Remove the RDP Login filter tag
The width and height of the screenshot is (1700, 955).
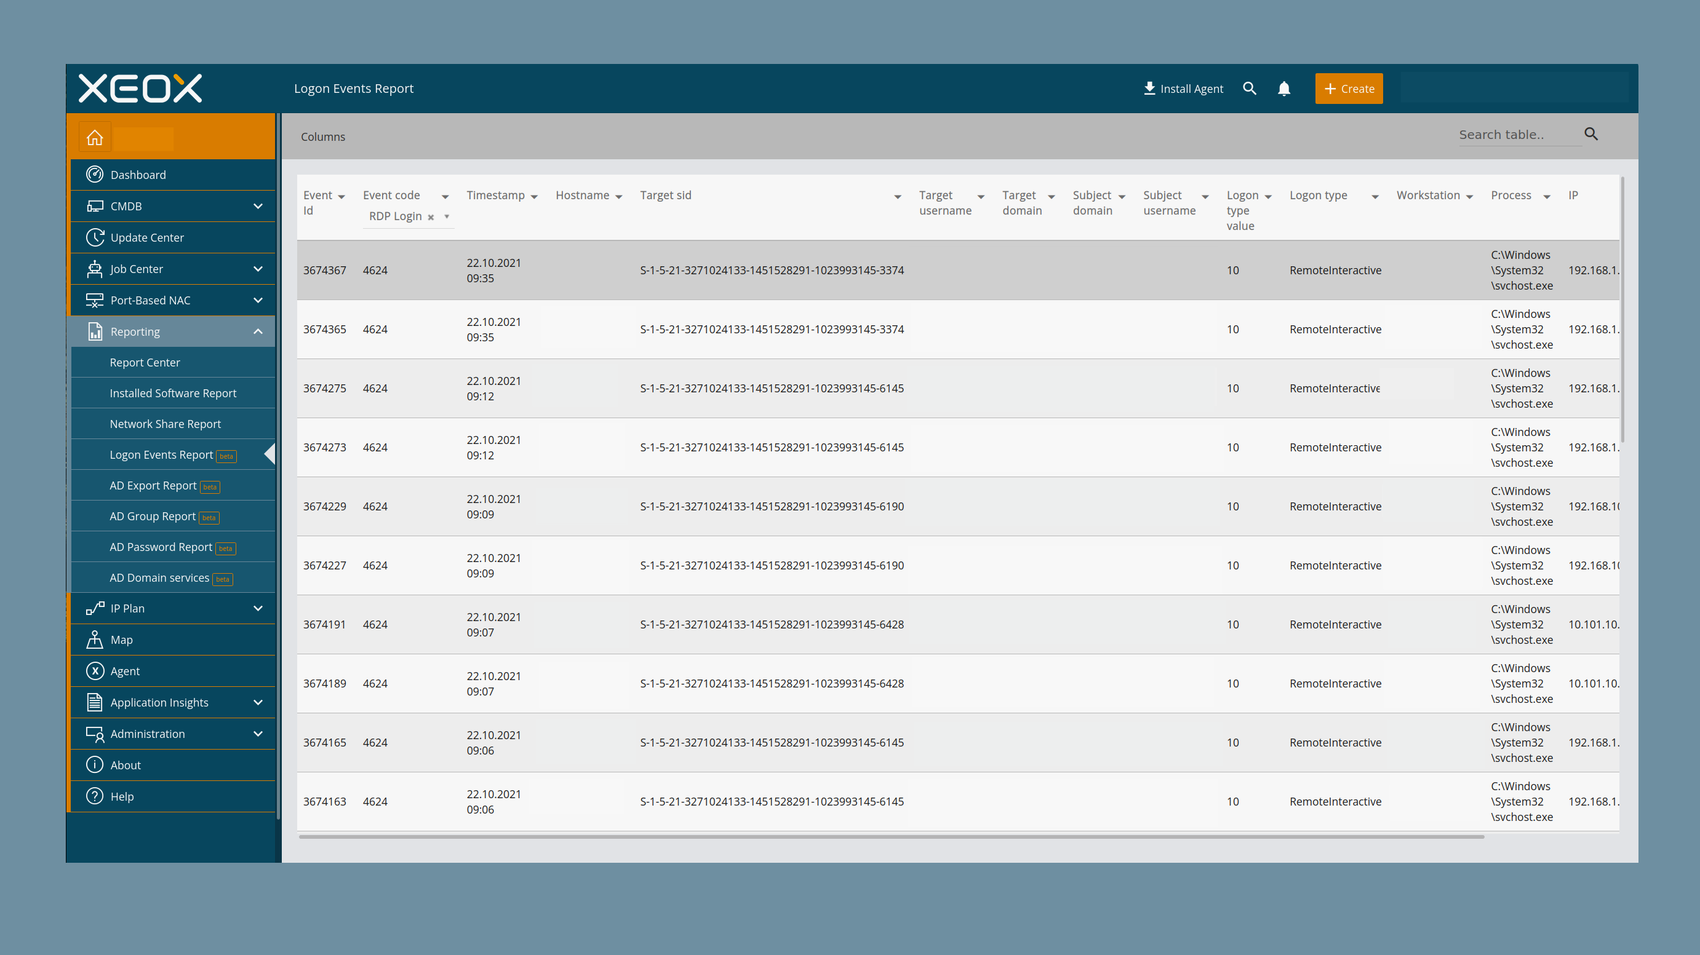pos(431,217)
